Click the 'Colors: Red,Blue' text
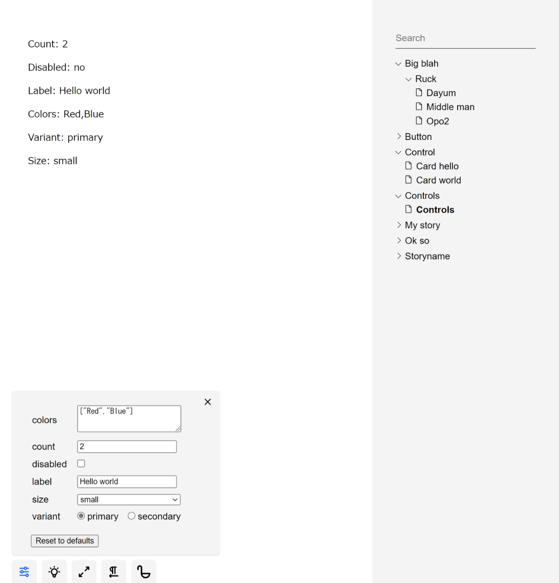The image size is (559, 583). pyautogui.click(x=66, y=114)
